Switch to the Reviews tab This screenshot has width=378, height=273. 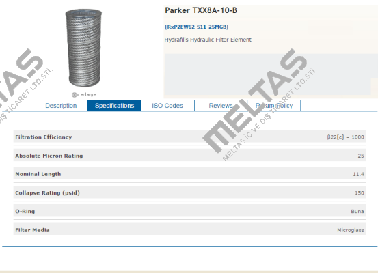tap(221, 106)
